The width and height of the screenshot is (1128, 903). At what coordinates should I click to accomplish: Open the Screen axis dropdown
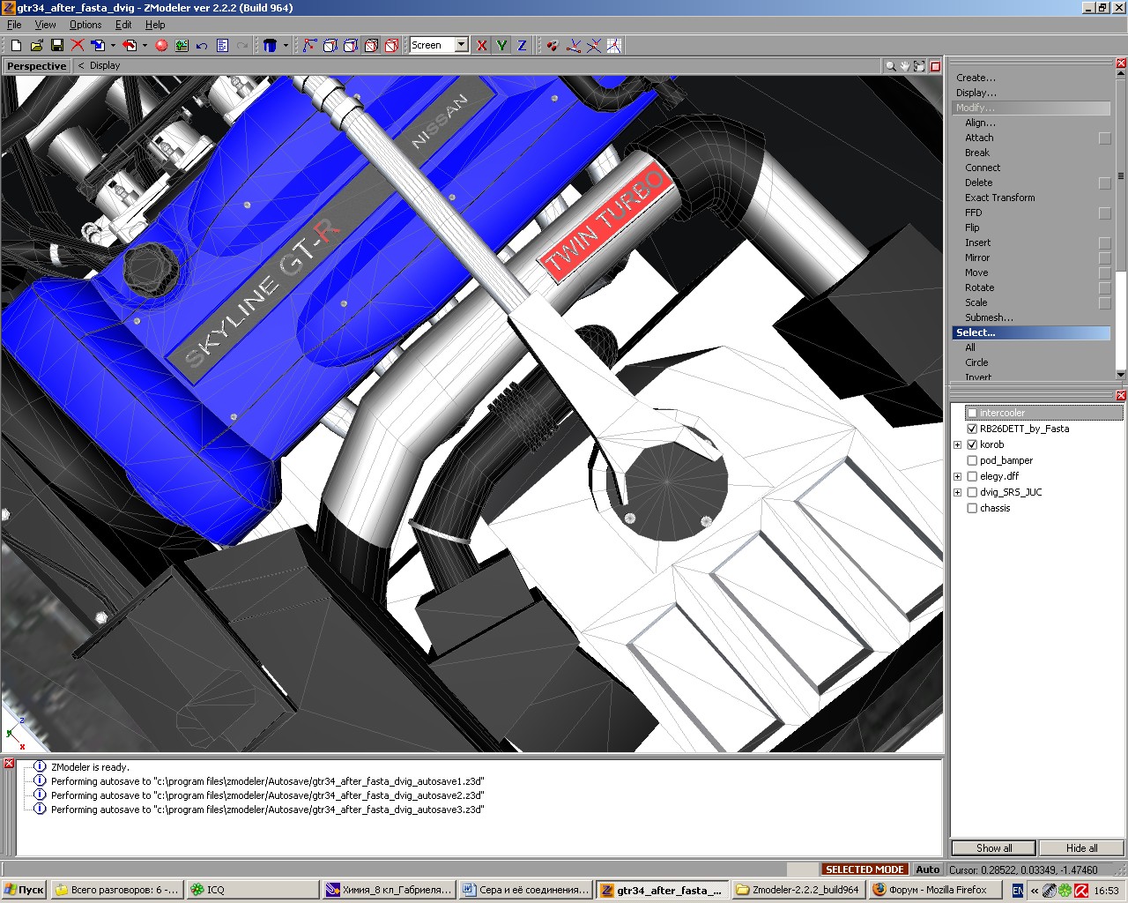pos(461,45)
